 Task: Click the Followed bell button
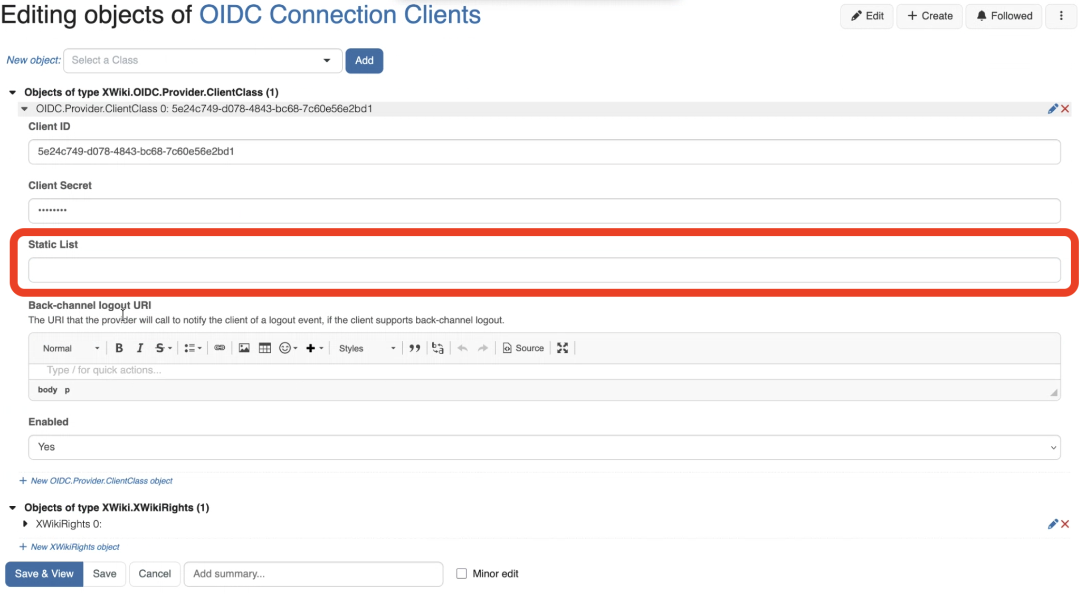[x=1004, y=16]
